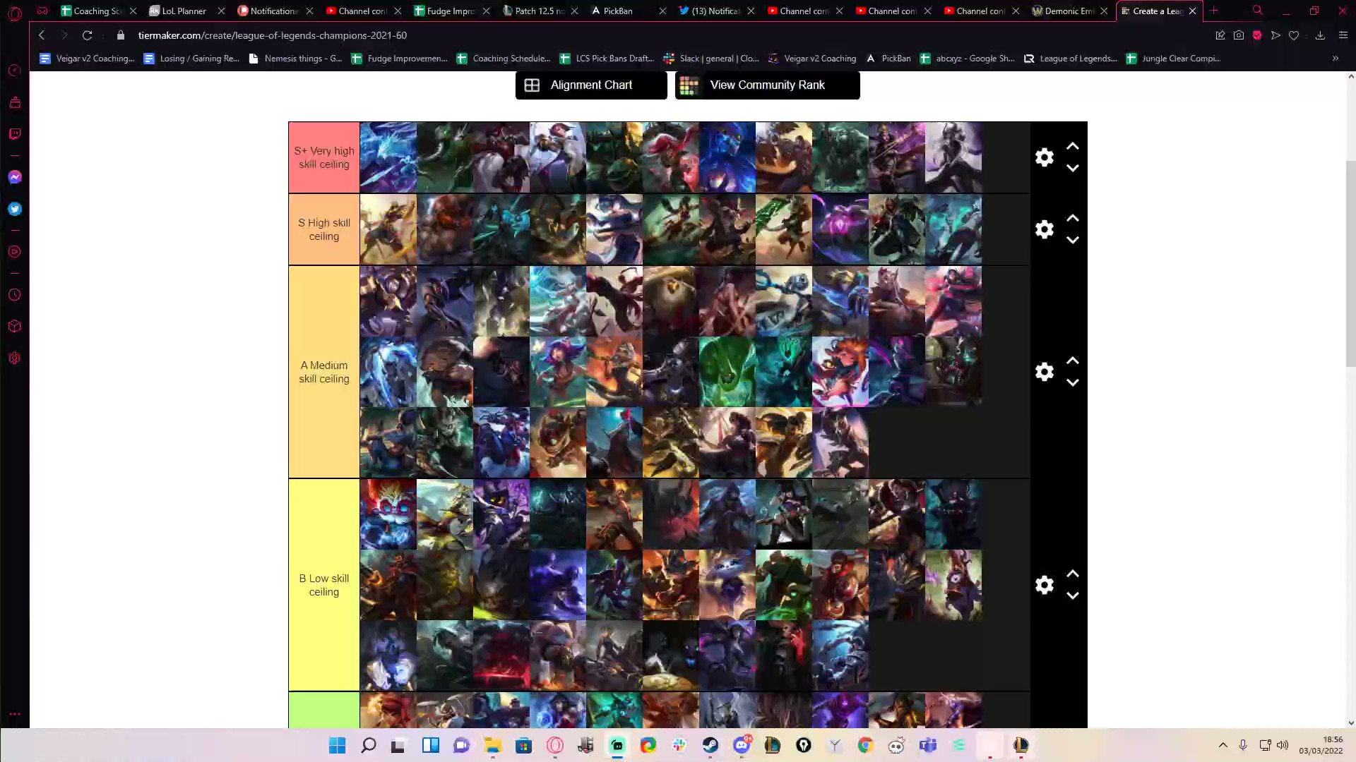This screenshot has width=1356, height=762.
Task: Open Discord from the taskbar
Action: point(742,745)
